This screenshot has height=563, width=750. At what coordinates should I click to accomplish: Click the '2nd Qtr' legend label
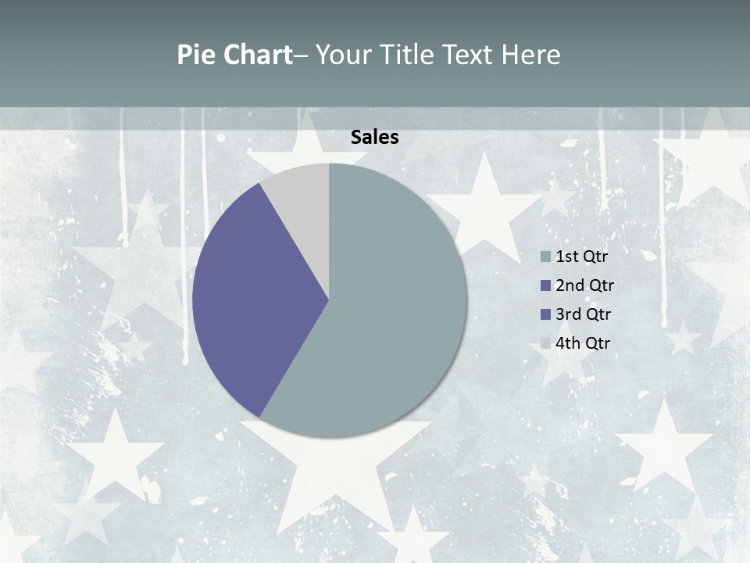[584, 285]
